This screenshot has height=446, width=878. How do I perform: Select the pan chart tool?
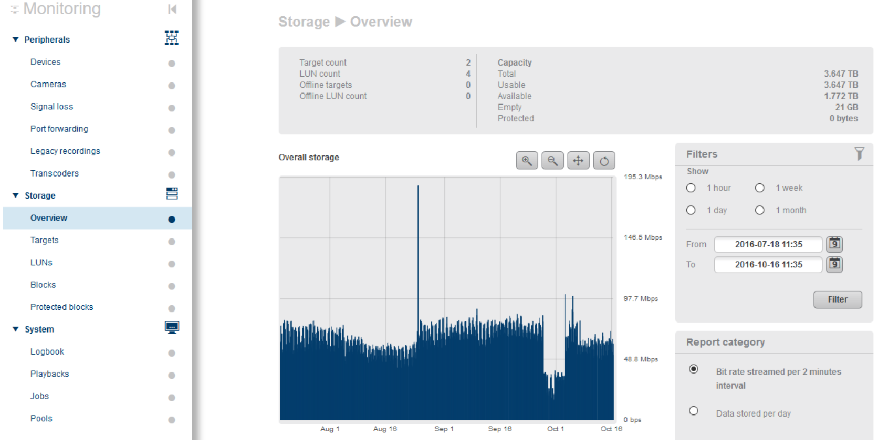pyautogui.click(x=578, y=161)
